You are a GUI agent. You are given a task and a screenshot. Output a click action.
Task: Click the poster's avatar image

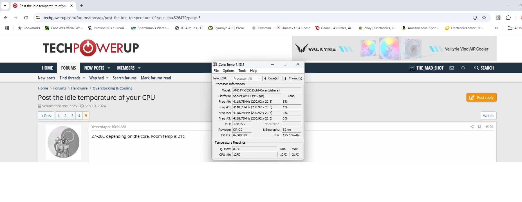point(63,142)
